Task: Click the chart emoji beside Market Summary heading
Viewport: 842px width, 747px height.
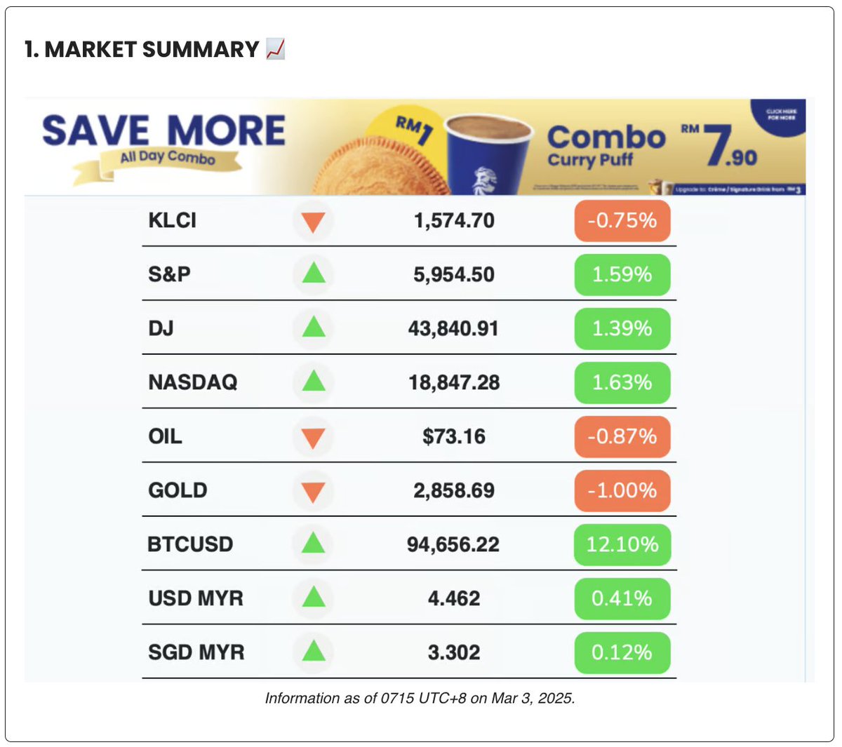Action: 276,49
